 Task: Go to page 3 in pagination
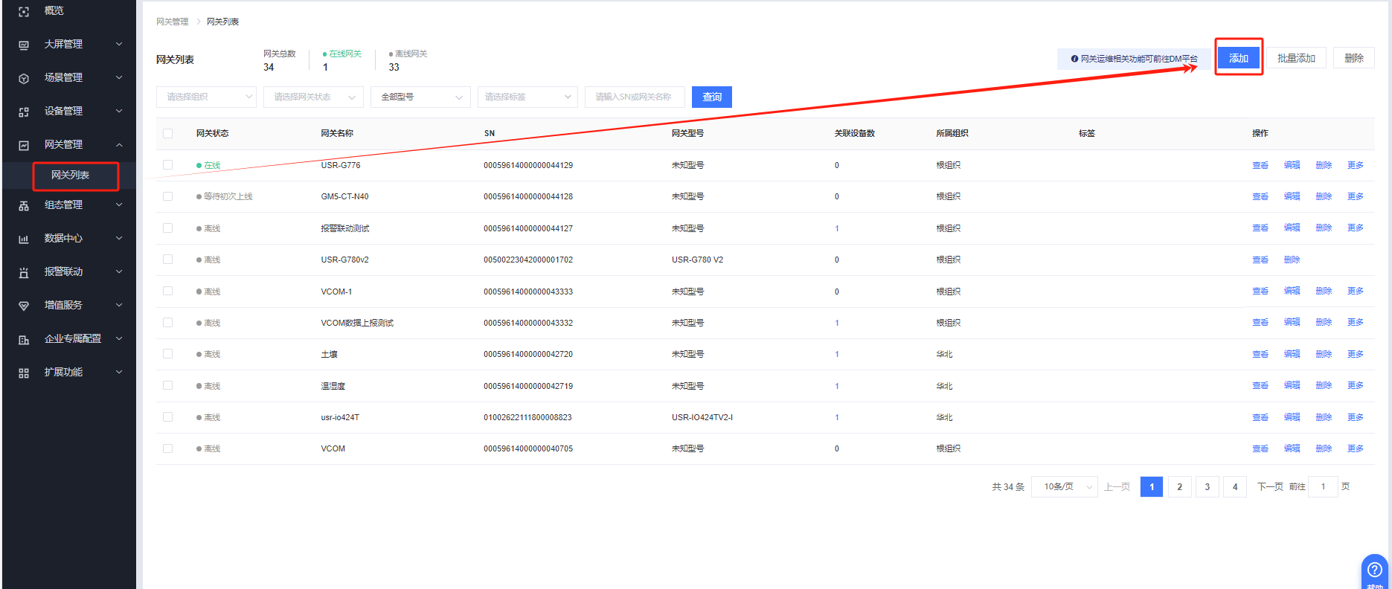click(1207, 486)
